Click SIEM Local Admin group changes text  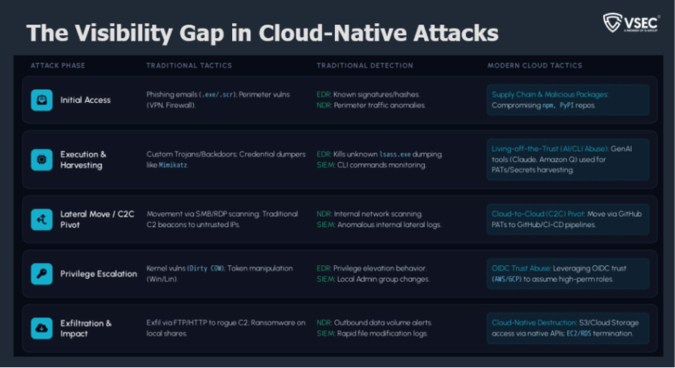(x=373, y=279)
